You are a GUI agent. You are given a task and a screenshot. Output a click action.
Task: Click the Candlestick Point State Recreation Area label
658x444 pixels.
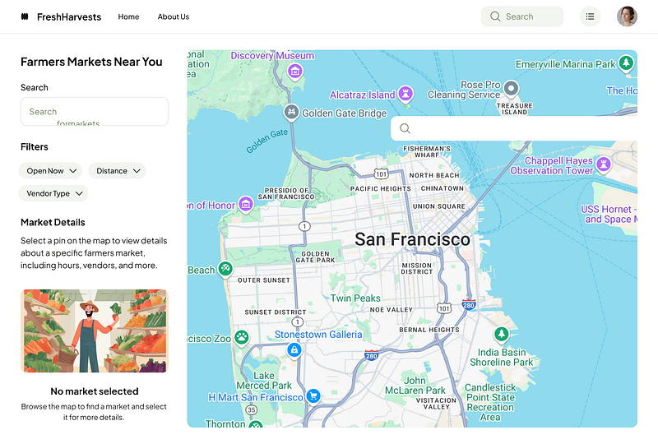[x=490, y=402]
